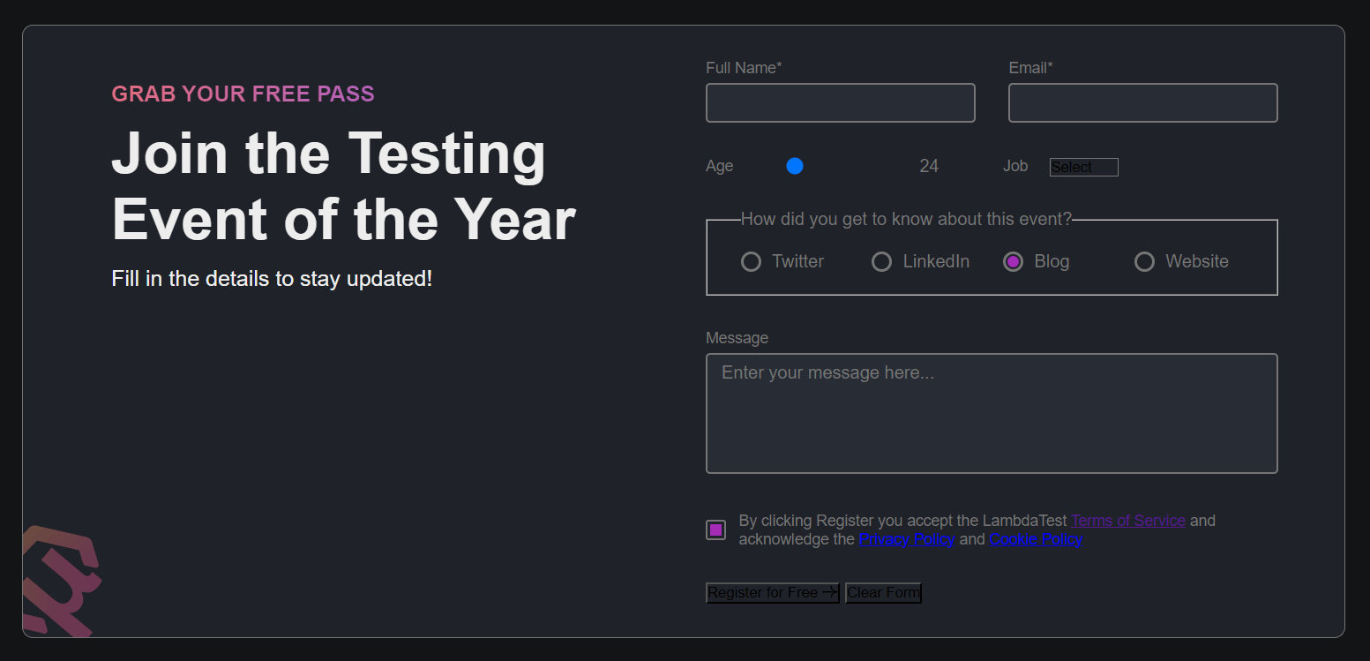Open the Job select dropdown
Image resolution: width=1370 pixels, height=661 pixels.
click(x=1083, y=168)
